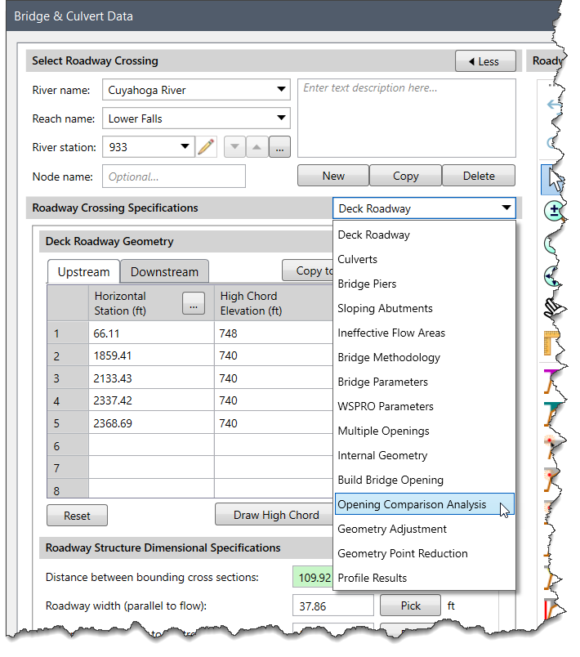Choose WSPRO Parameters option
Image resolution: width=580 pixels, height=657 pixels.
pos(424,406)
